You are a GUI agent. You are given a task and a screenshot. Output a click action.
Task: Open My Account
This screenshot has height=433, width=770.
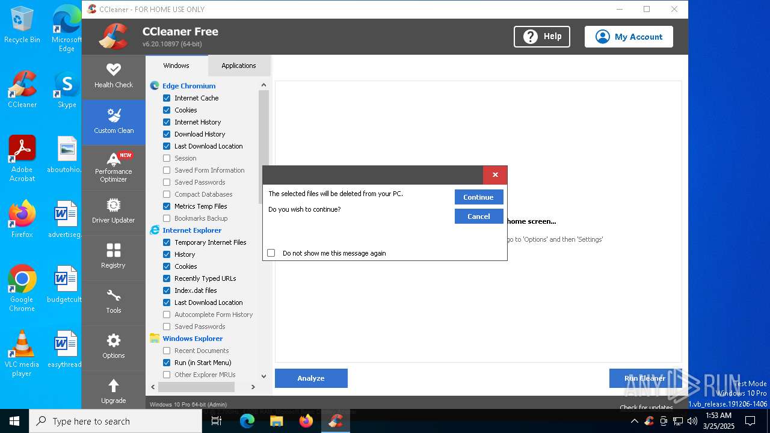pyautogui.click(x=629, y=37)
